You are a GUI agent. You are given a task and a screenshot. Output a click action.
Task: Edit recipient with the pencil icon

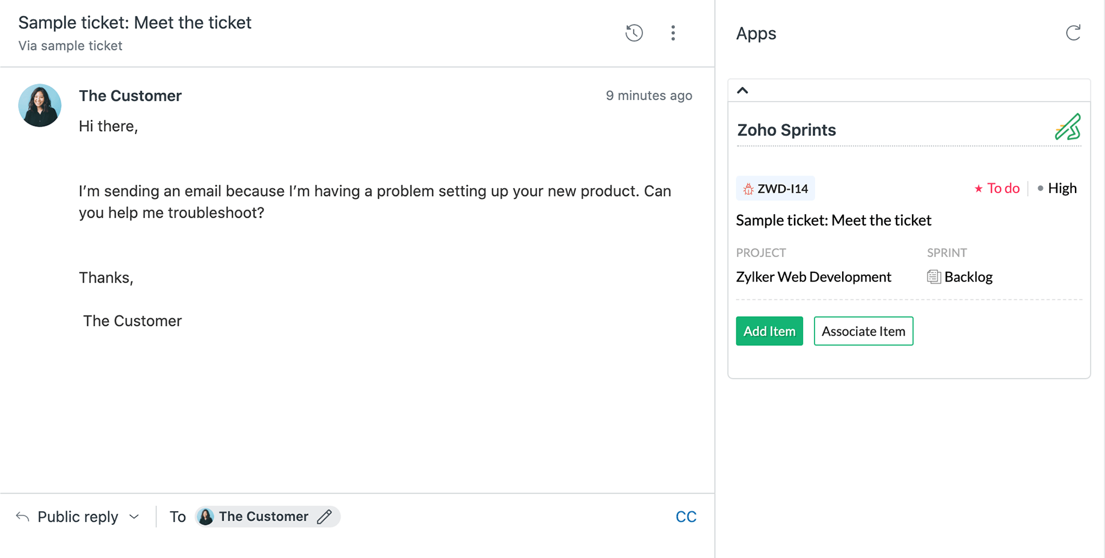(325, 517)
